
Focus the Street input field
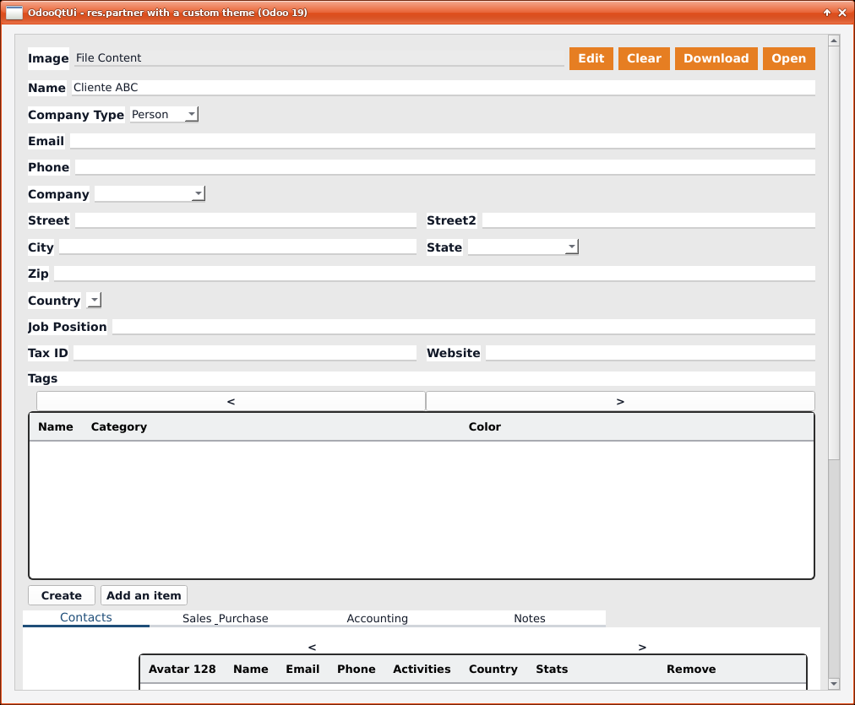coord(245,220)
